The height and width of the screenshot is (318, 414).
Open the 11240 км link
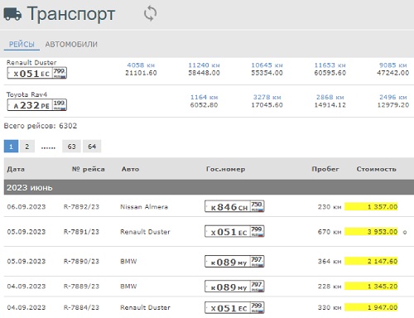[204, 65]
